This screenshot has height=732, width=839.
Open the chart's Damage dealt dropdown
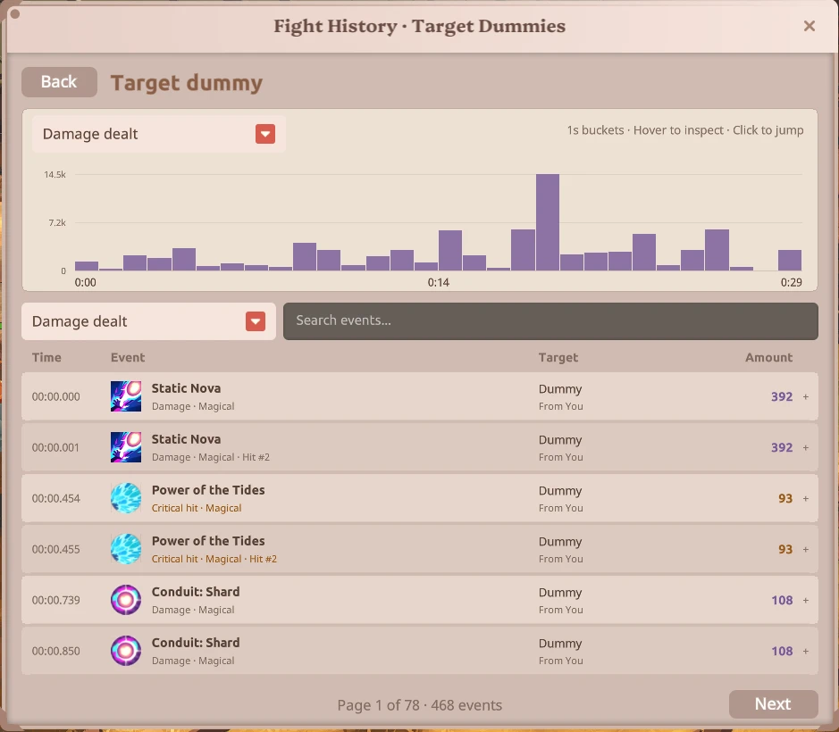[x=158, y=134]
